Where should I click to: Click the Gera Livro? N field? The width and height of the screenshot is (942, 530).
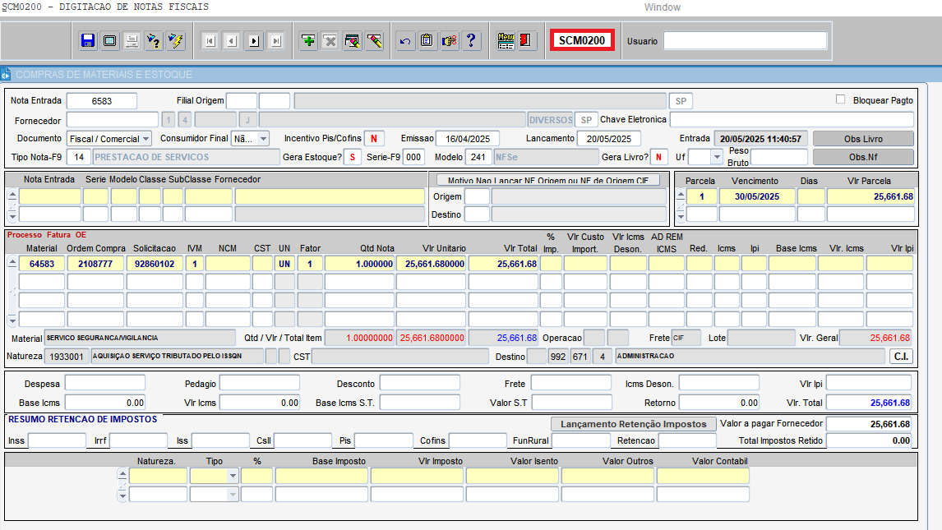pyautogui.click(x=659, y=157)
